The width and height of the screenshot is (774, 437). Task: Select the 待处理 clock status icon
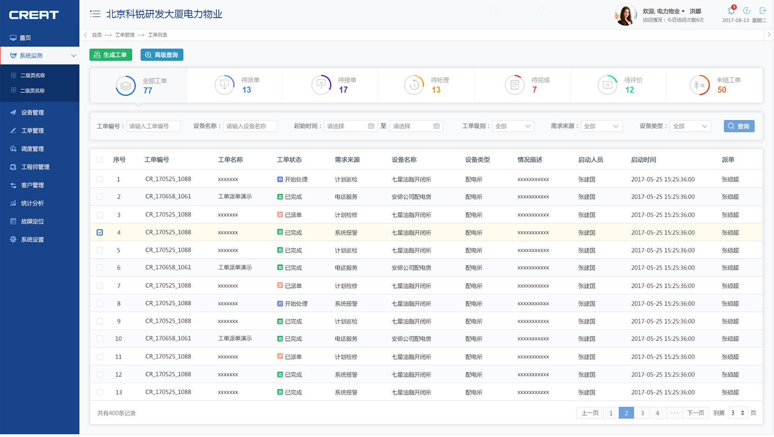pos(414,85)
